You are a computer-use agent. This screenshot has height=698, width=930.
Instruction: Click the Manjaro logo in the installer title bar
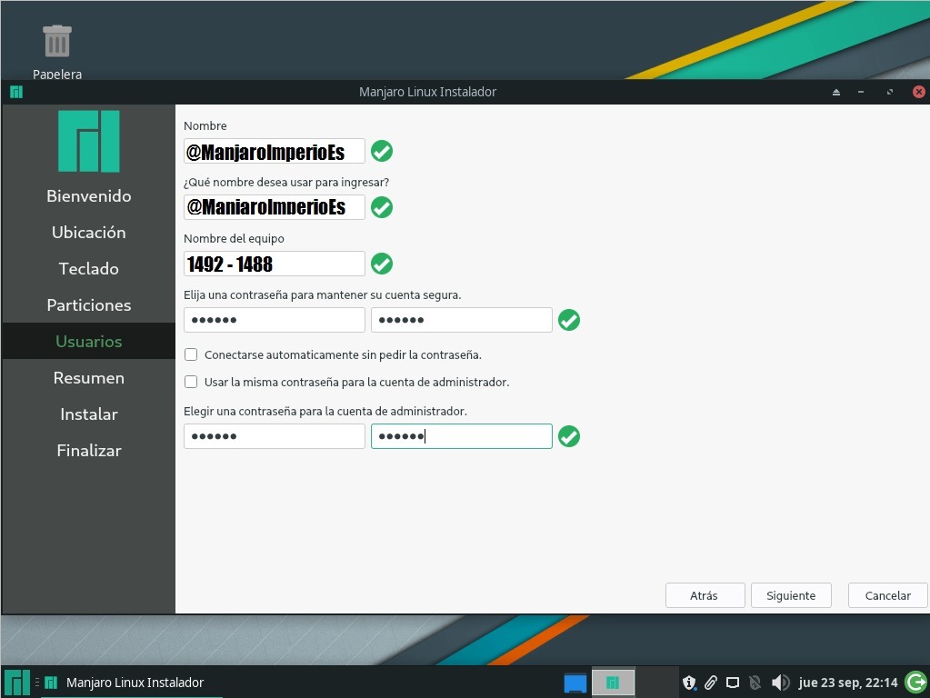pyautogui.click(x=16, y=92)
